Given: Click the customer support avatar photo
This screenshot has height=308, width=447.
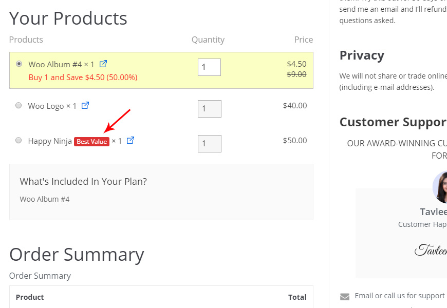Looking at the screenshot, I should [440, 187].
